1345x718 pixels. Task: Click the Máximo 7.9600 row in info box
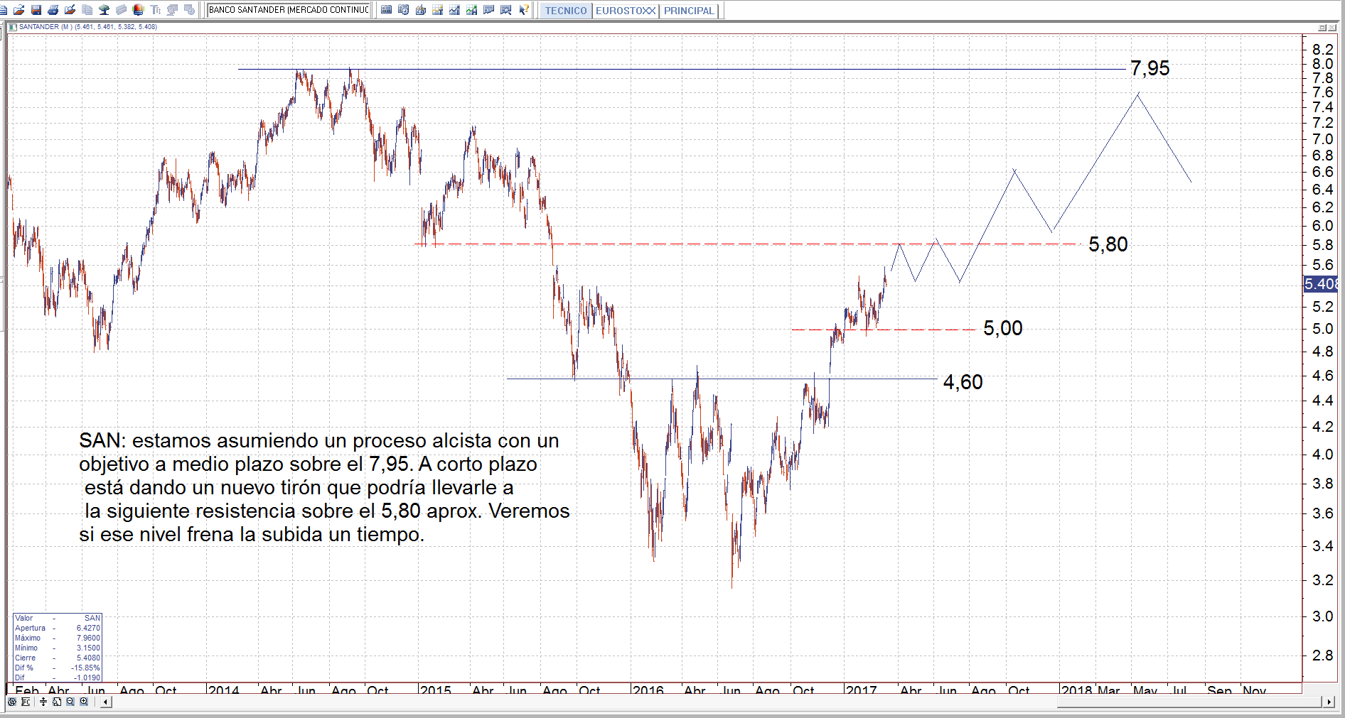[x=58, y=638]
